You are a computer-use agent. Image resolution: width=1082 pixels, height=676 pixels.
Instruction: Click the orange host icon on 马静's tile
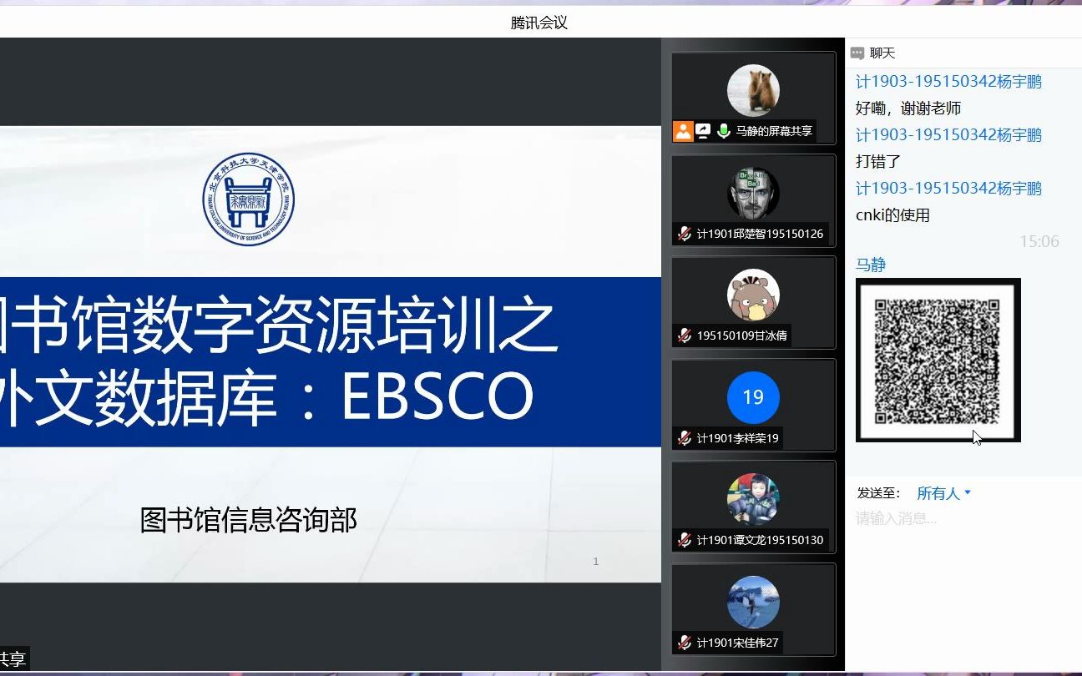(x=684, y=131)
